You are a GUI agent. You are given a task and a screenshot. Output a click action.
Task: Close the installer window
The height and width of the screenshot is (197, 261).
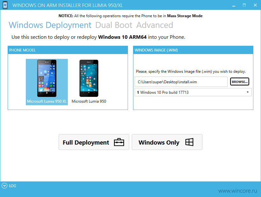click(x=255, y=5)
